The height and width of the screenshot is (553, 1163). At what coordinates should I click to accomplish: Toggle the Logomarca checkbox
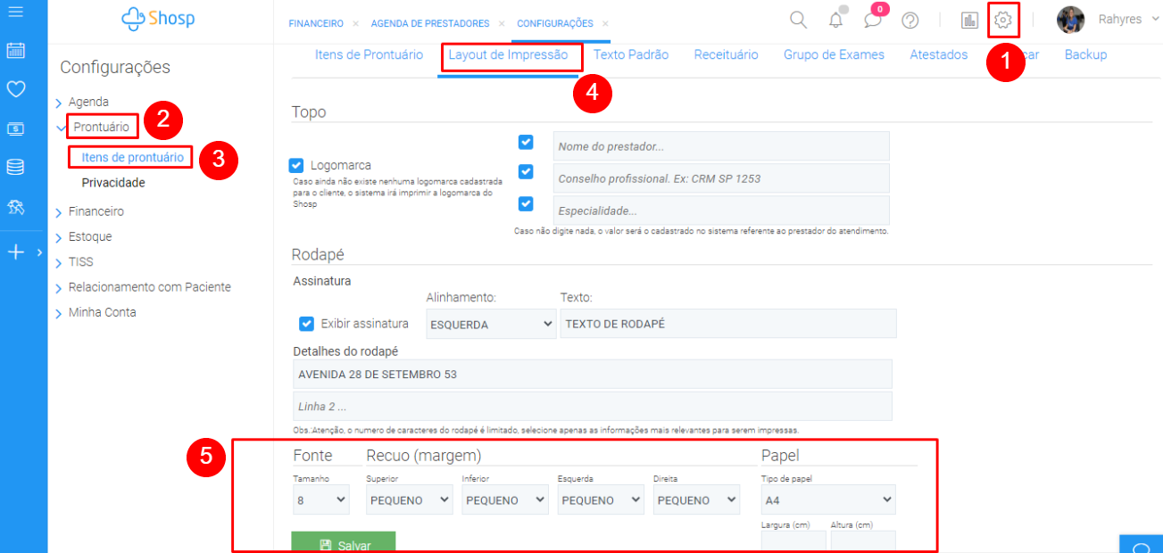(x=296, y=166)
